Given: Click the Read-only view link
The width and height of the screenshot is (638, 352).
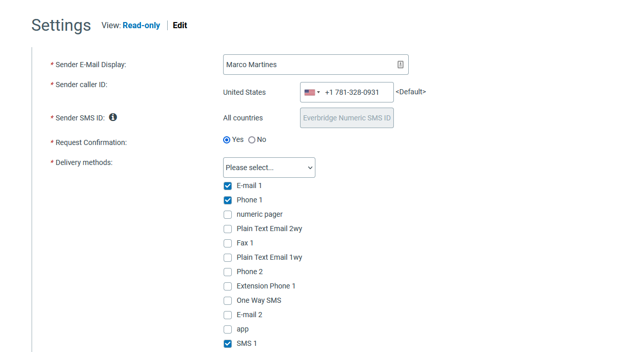Looking at the screenshot, I should 141,25.
